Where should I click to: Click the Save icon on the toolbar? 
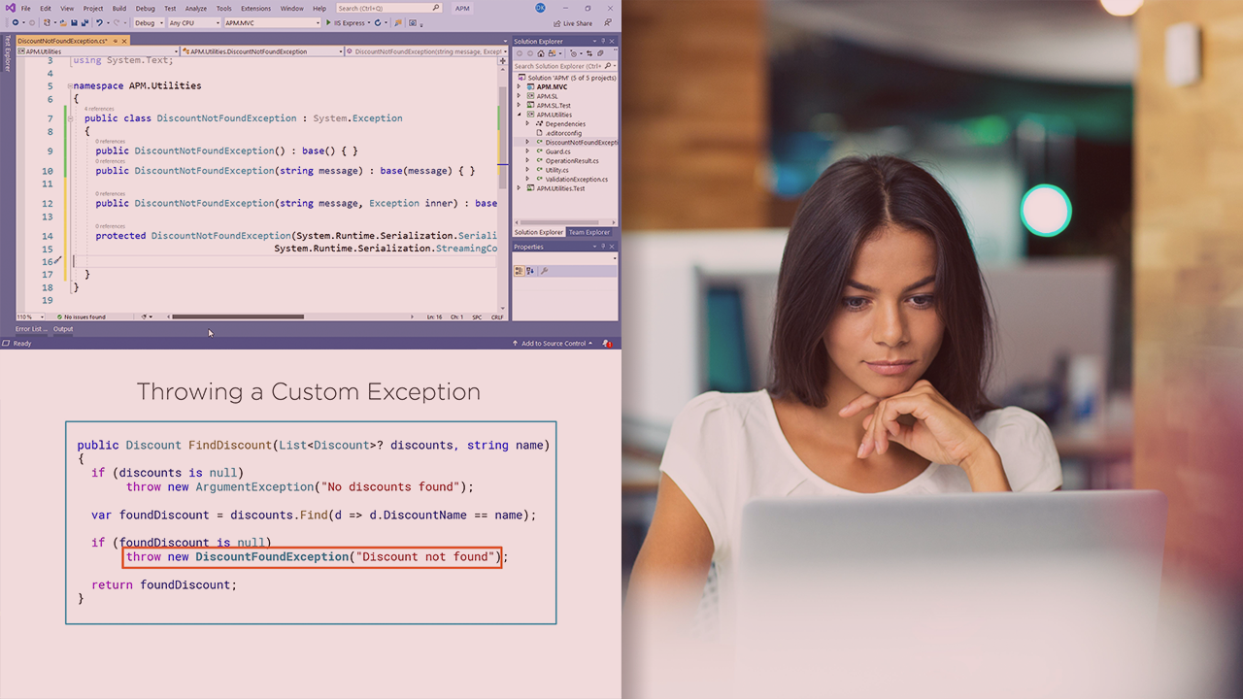tap(75, 22)
